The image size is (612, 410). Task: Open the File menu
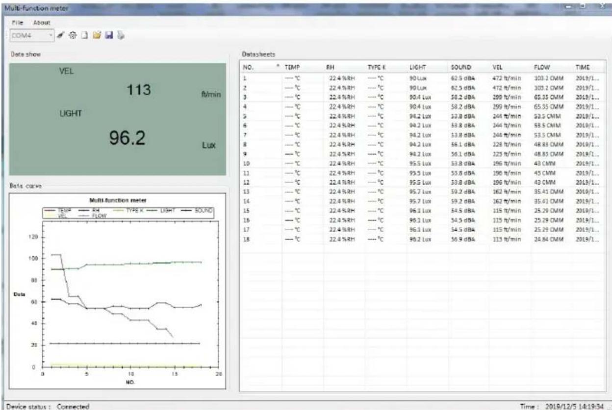(x=16, y=22)
